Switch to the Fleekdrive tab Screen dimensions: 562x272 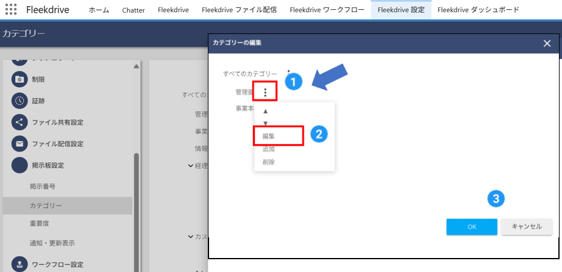(x=173, y=10)
